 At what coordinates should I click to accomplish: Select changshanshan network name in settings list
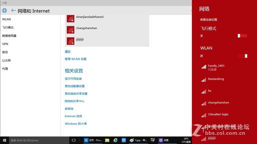[86, 28]
